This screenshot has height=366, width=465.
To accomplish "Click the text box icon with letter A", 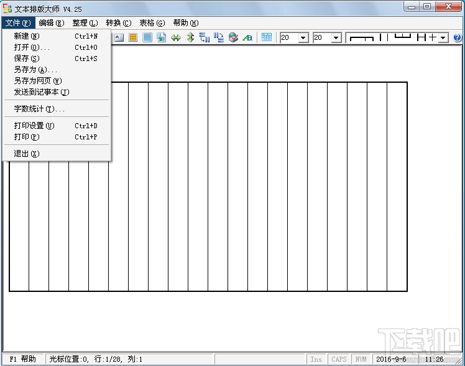I will click(x=119, y=38).
